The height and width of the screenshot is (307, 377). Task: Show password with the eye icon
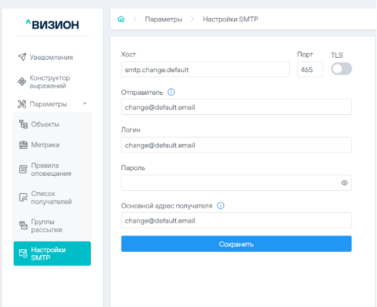coord(344,183)
